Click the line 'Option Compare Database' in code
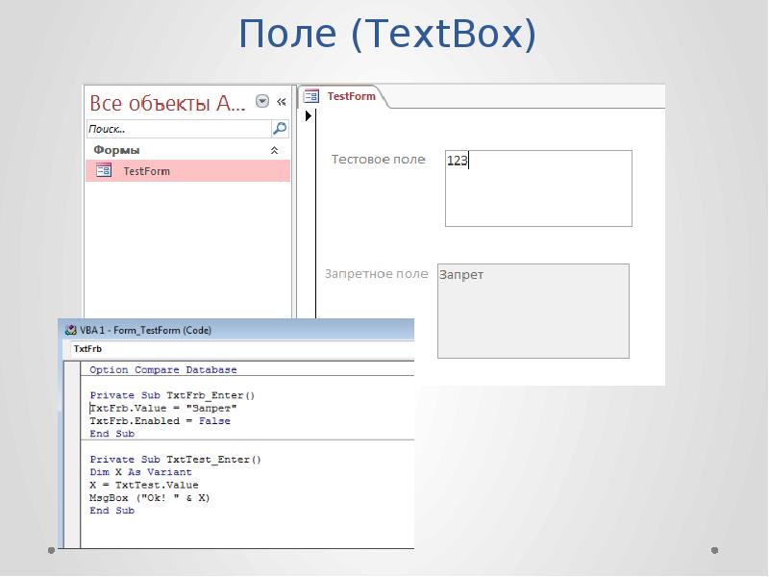 click(x=162, y=369)
